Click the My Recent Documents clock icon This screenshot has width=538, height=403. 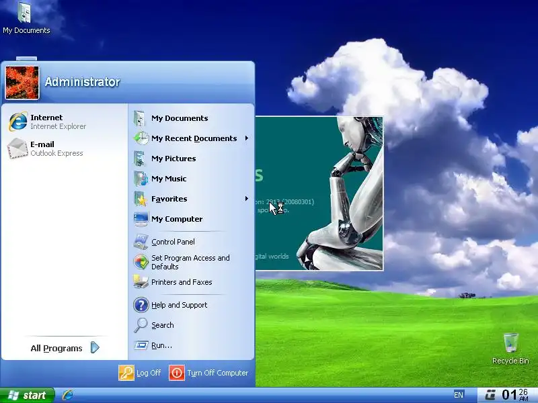coord(141,138)
